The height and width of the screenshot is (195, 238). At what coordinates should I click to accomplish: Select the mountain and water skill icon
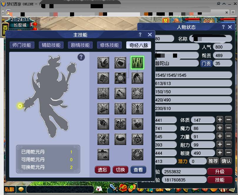(103, 154)
